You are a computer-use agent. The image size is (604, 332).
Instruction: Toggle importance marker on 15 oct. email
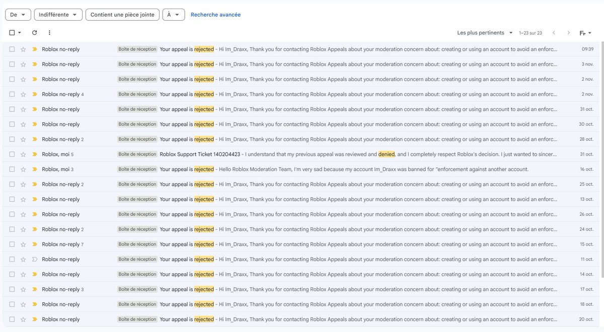[35, 244]
